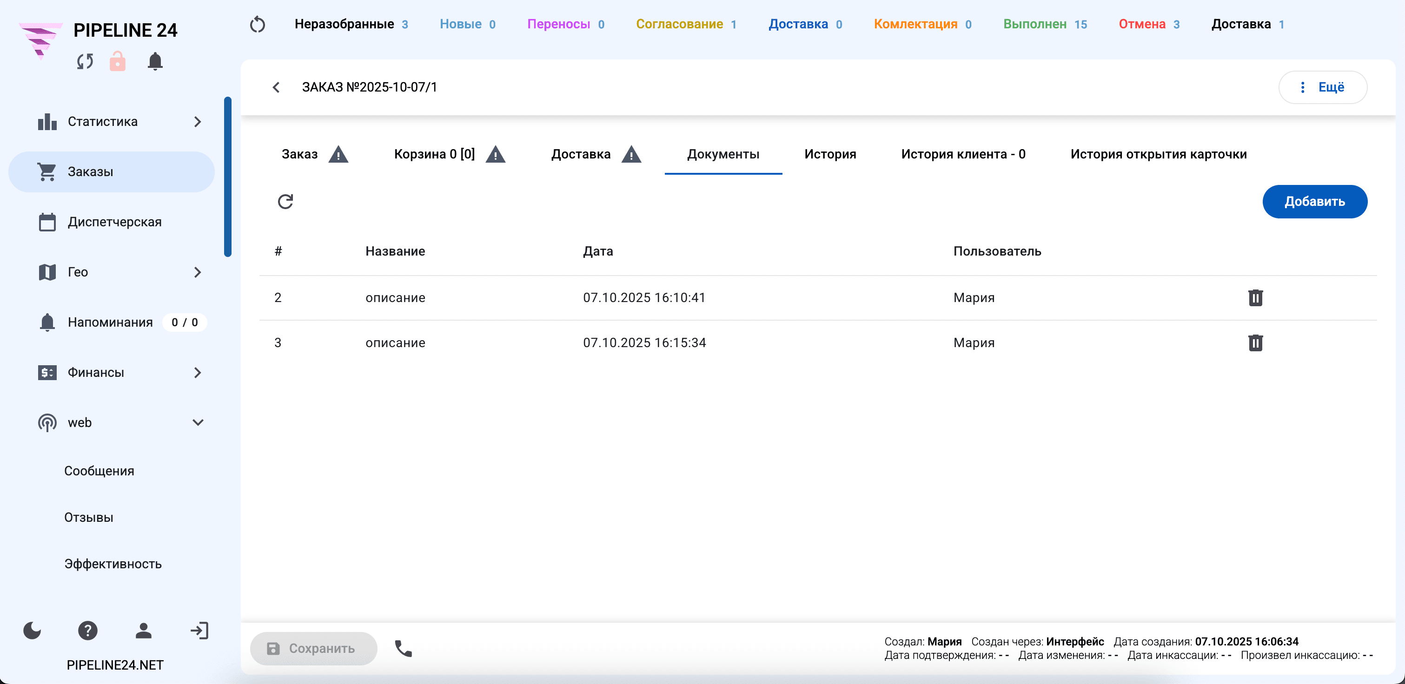This screenshot has height=684, width=1405.
Task: Click the top refresh counters icon
Action: pos(258,25)
